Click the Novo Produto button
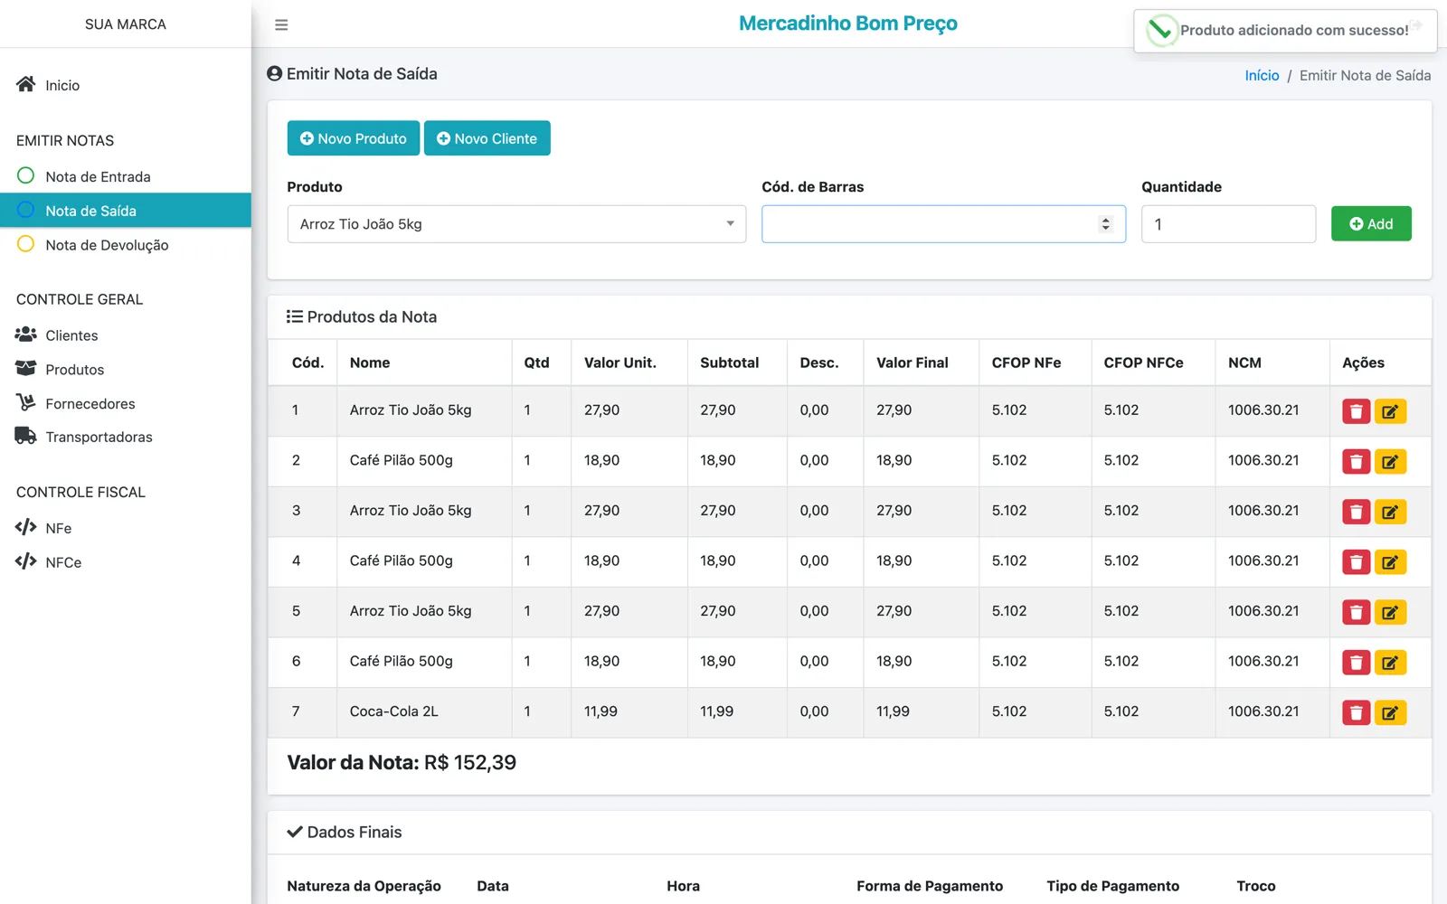This screenshot has height=904, width=1447. click(354, 138)
